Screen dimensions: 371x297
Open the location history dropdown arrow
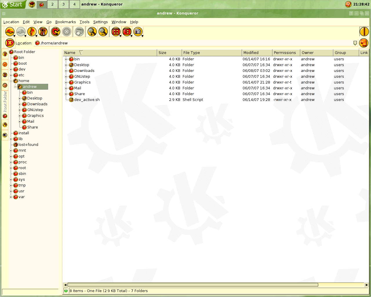[x=355, y=43]
